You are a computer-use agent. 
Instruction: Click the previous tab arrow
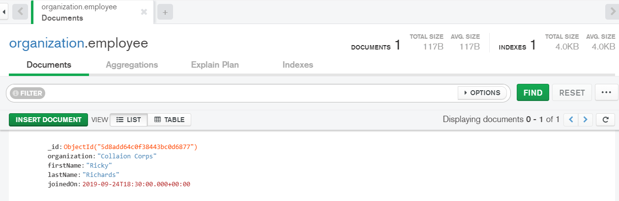[20, 12]
